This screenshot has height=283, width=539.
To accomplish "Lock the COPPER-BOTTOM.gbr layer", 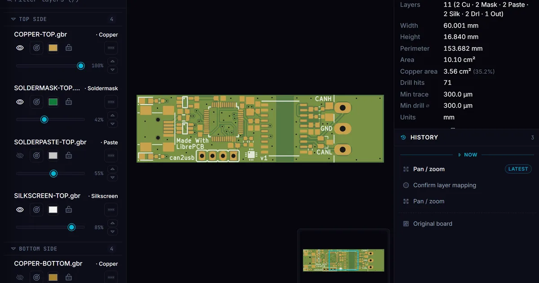I will tap(69, 277).
